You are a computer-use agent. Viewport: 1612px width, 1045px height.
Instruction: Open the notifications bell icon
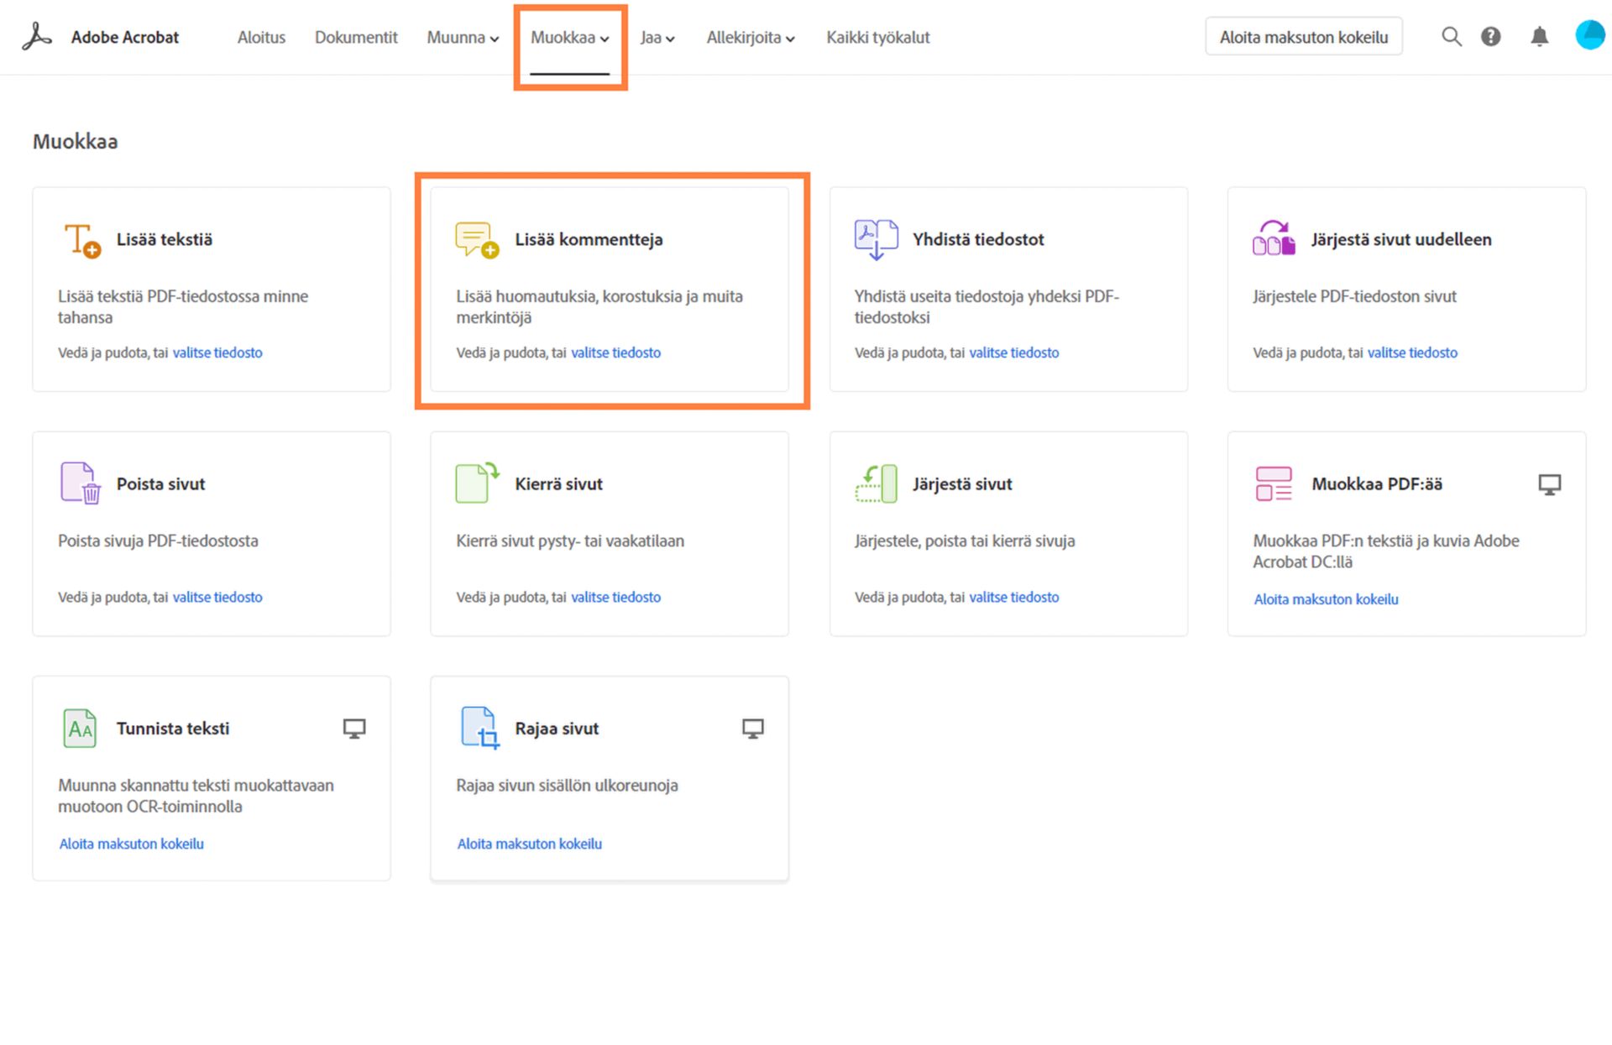click(1539, 37)
